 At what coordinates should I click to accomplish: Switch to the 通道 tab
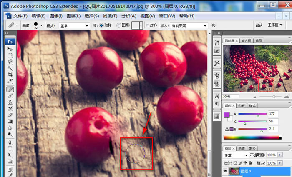[242, 148]
